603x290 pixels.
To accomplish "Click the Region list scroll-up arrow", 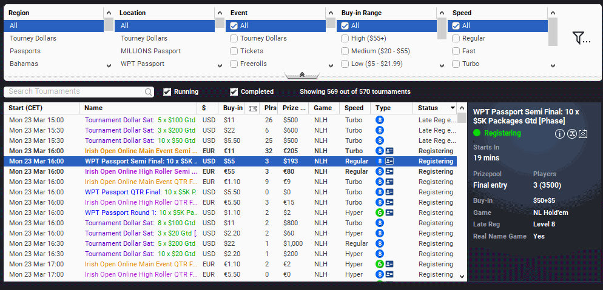I will [109, 13].
